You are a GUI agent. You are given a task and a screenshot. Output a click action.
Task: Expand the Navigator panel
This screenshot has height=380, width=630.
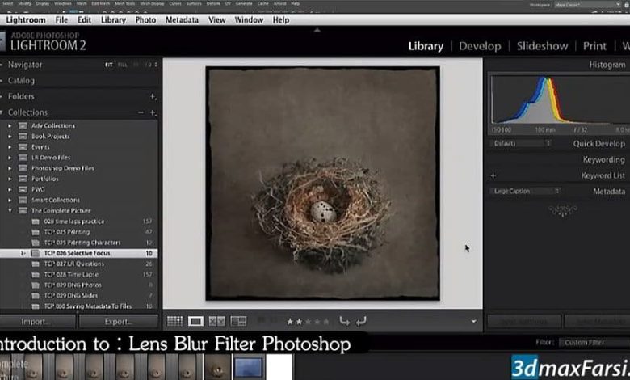(24, 65)
